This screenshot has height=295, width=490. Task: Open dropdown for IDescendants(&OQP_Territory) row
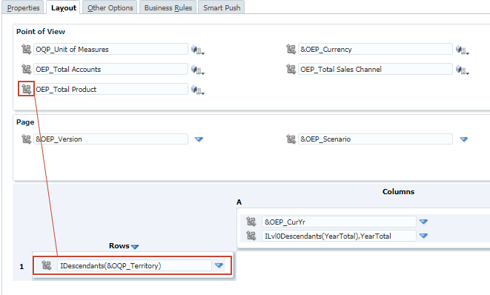(219, 265)
